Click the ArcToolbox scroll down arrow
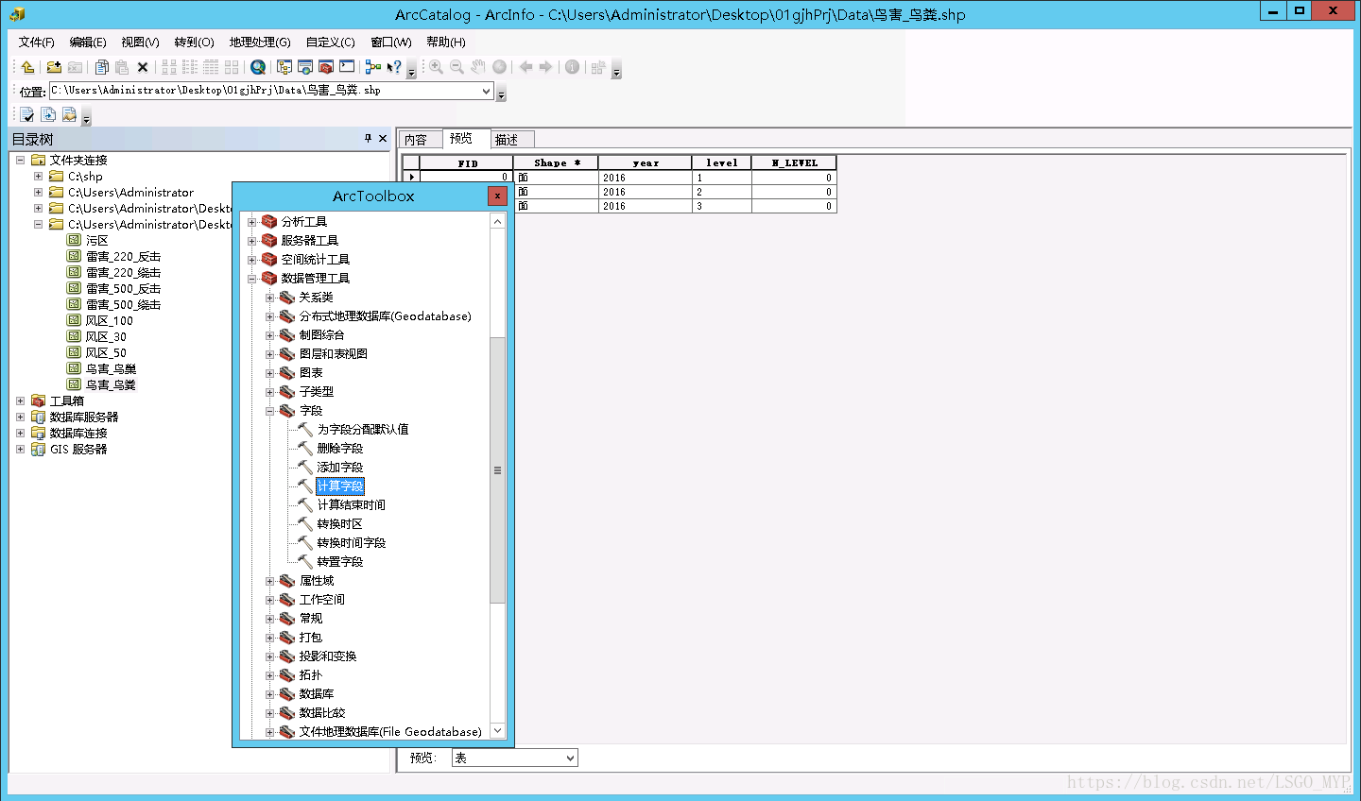The width and height of the screenshot is (1361, 801). pyautogui.click(x=497, y=730)
